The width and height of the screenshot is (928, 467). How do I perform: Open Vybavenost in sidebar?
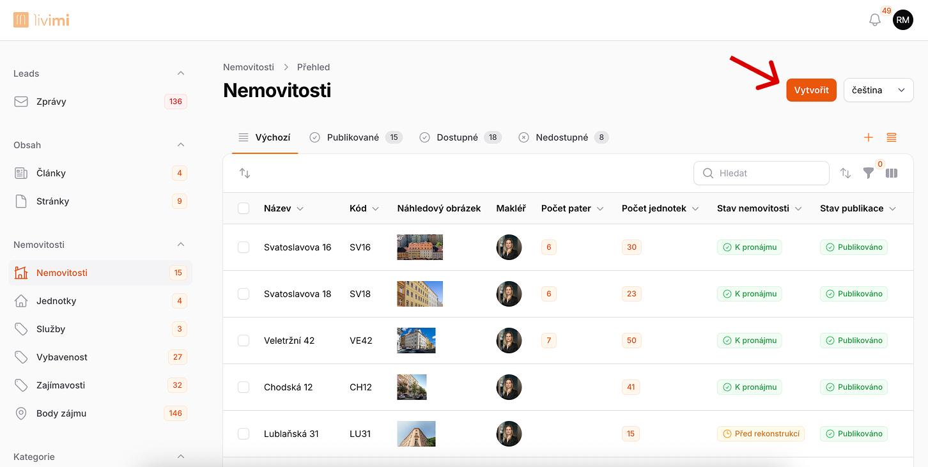pos(100,357)
